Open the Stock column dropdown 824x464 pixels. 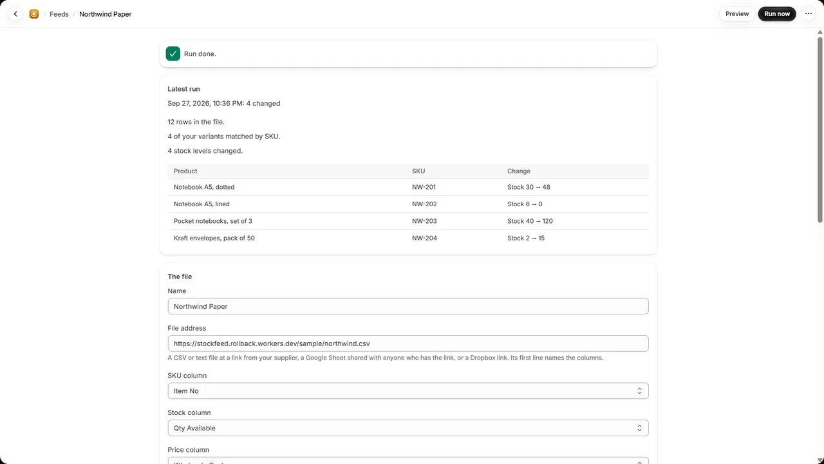[x=408, y=428]
